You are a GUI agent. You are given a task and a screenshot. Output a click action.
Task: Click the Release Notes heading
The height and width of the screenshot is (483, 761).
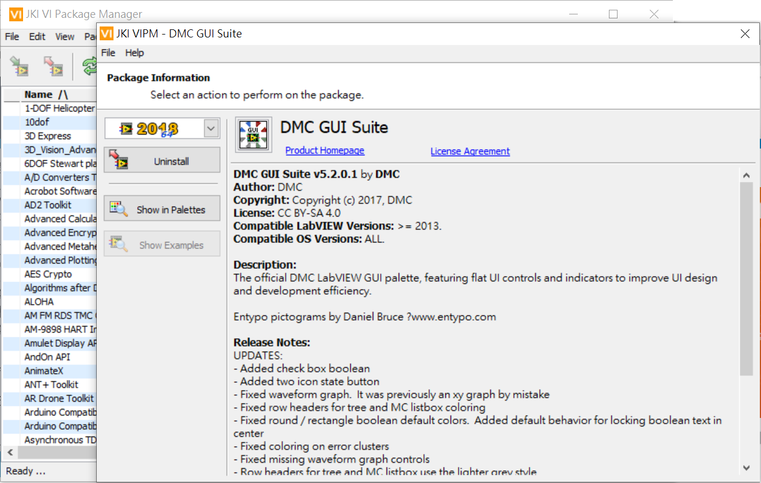point(272,343)
